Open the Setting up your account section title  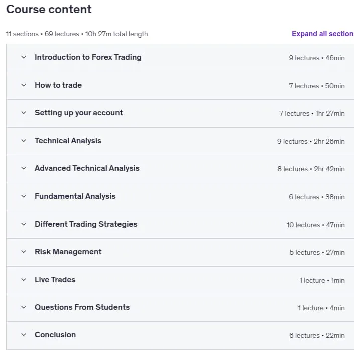pos(78,113)
